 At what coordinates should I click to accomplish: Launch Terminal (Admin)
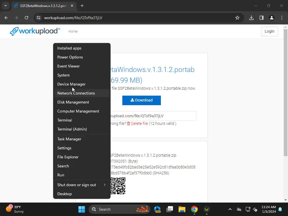(x=82, y=129)
